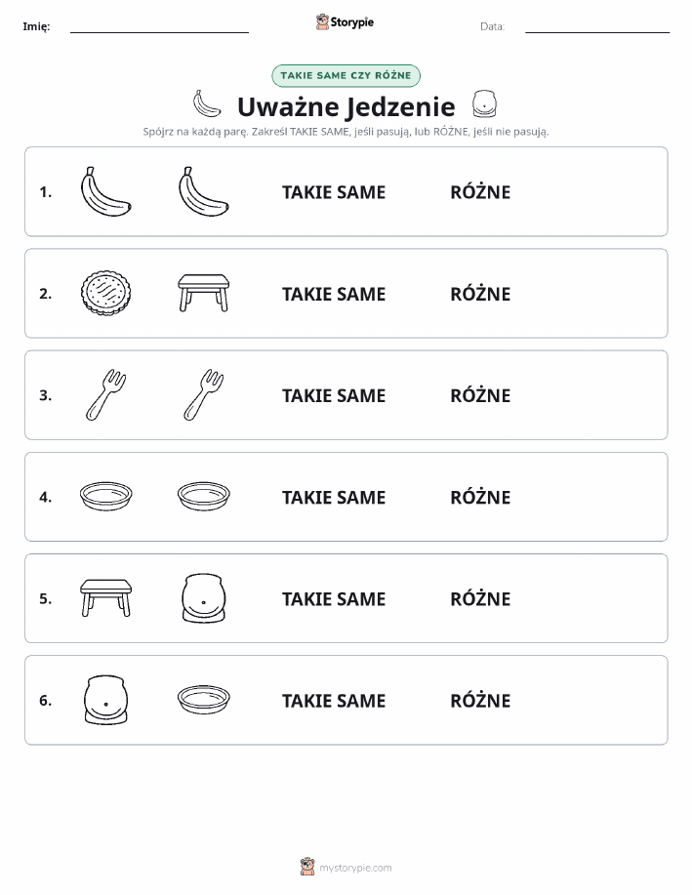Click the stool picture in row 2
This screenshot has width=692, height=895.
203,293
